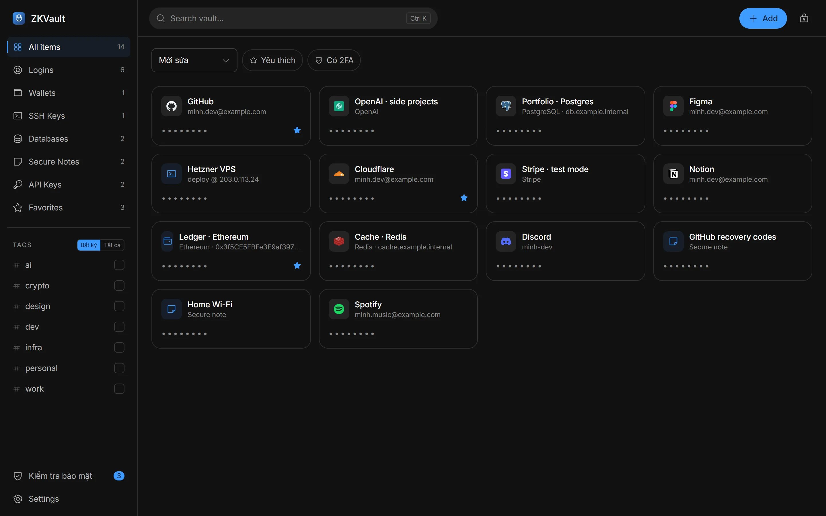
Task: Click the GitHub recovery codes note icon
Action: click(x=673, y=241)
